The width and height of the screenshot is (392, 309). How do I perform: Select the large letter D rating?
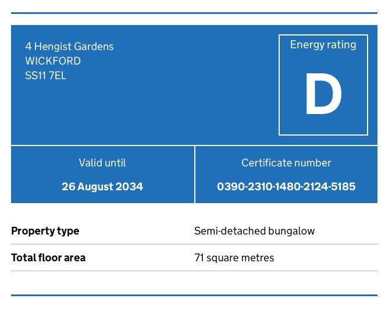coord(323,96)
